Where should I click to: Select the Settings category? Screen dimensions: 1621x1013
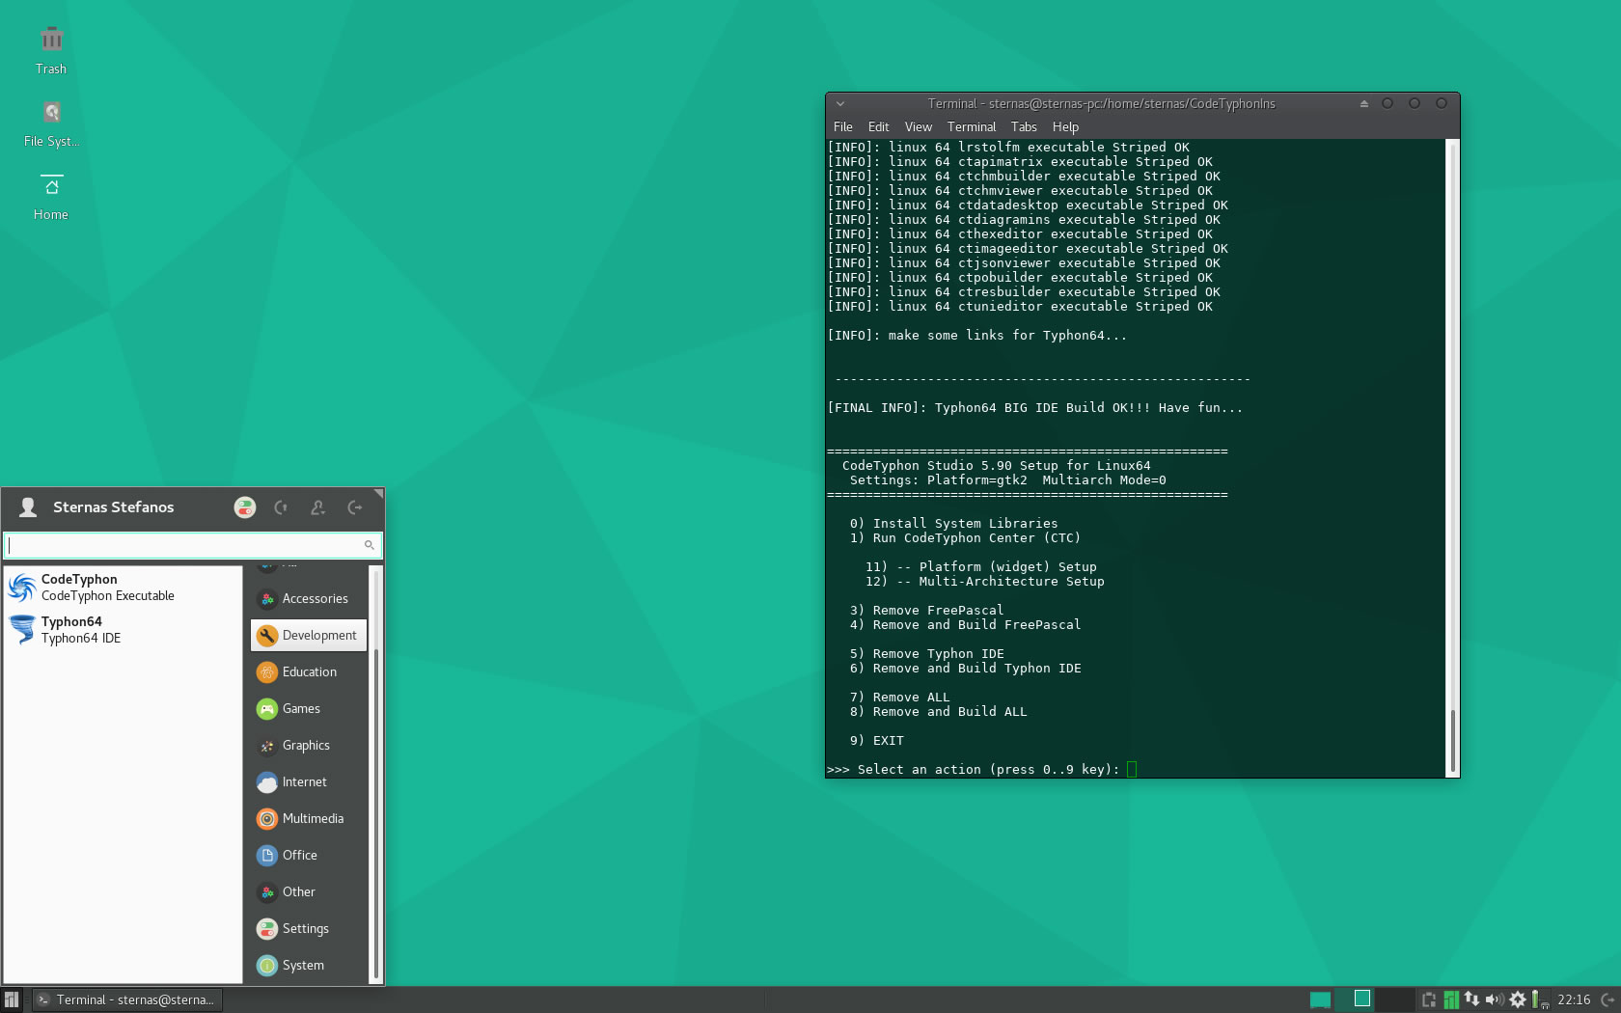[309, 929]
